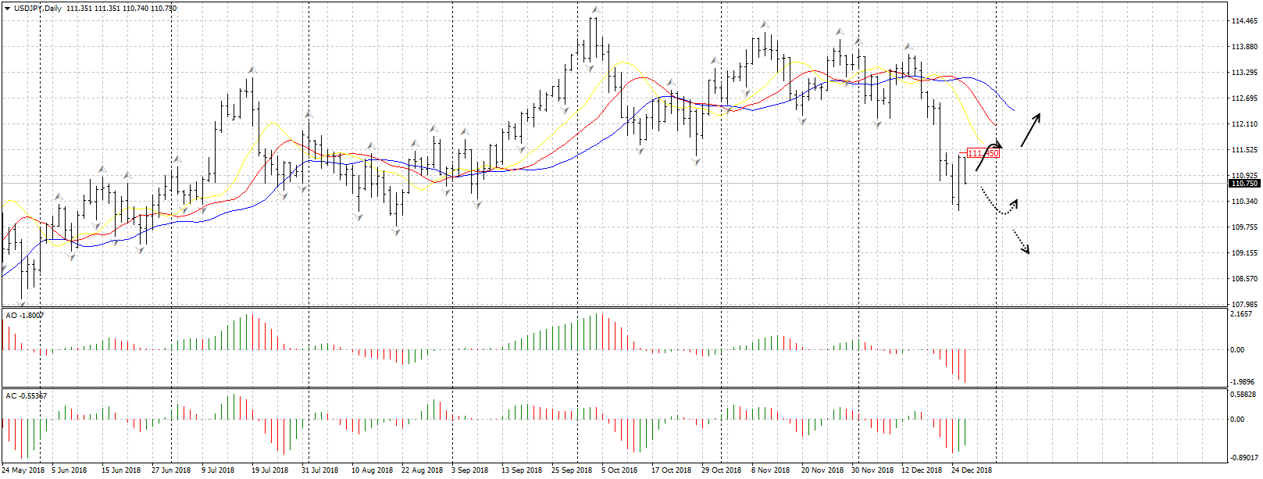The width and height of the screenshot is (1263, 479).
Task: Click the AC -0.55367 indicator label
Action: 27,396
